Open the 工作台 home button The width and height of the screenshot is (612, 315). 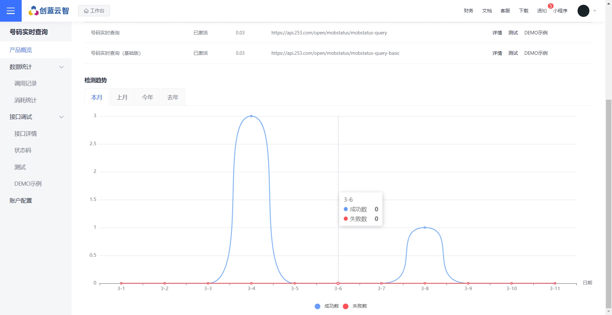coord(94,11)
